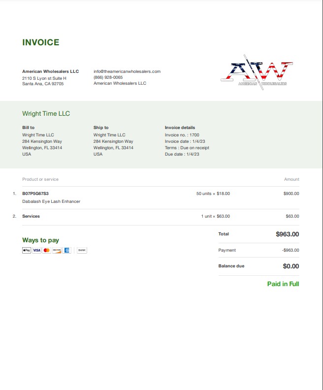Click the Product or service column header
Image resolution: width=323 pixels, height=390 pixels.
coord(40,179)
